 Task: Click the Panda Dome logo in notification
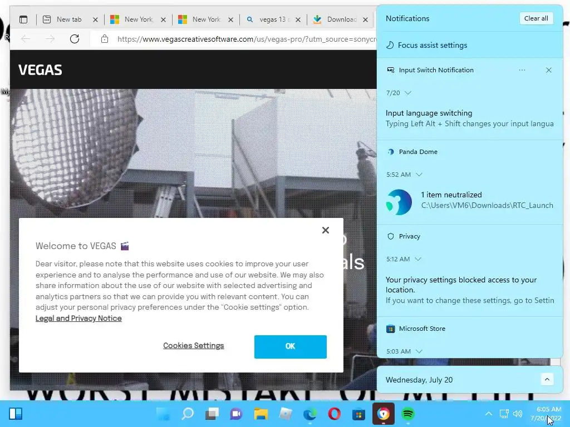399,202
